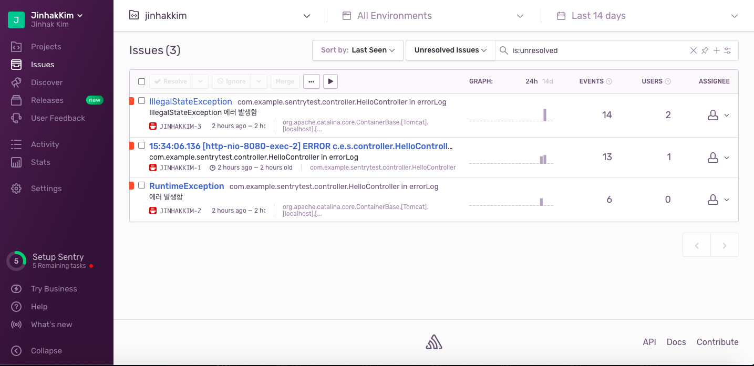Screen dimensions: 754x366
Task: Expand the JinhakKim organization dropdown
Action: point(80,16)
